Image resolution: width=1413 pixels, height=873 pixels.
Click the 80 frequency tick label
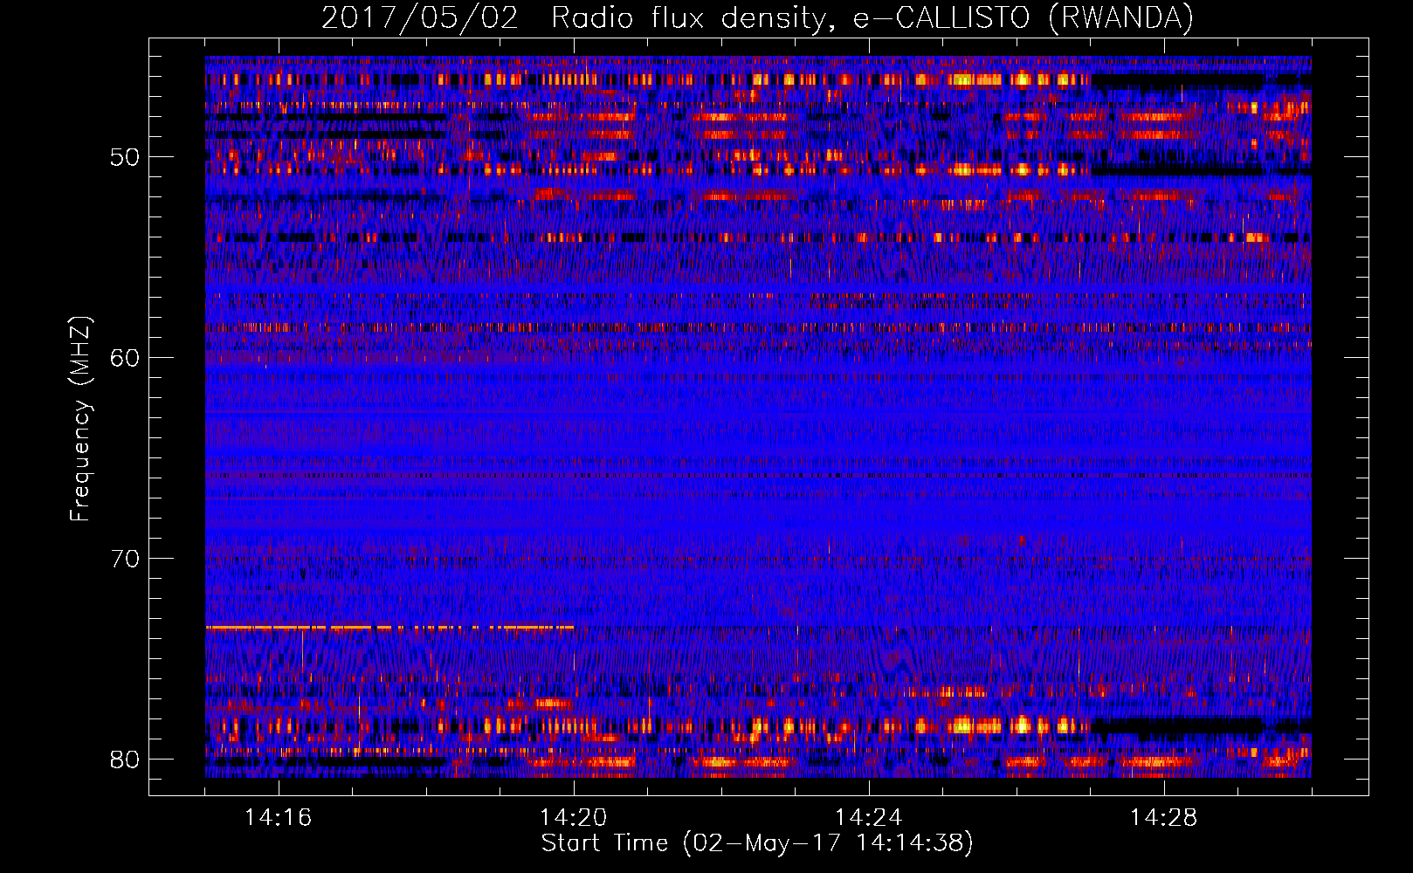[x=124, y=760]
